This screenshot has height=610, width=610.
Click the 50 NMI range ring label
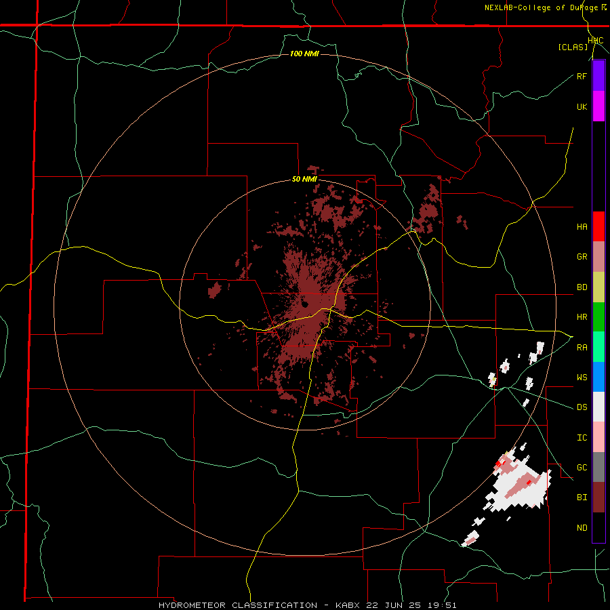tap(304, 179)
